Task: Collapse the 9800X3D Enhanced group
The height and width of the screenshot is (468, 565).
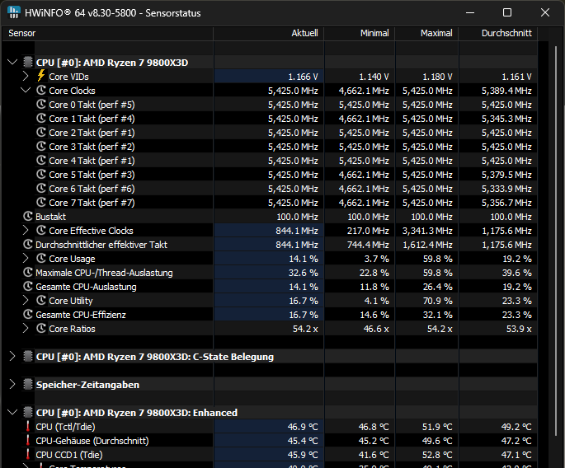Action: pyautogui.click(x=12, y=412)
